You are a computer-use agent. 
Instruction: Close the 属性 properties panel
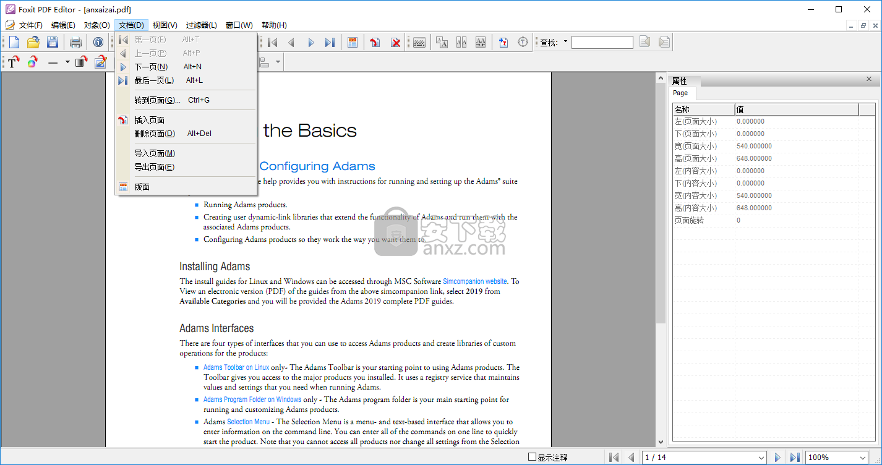pyautogui.click(x=868, y=79)
